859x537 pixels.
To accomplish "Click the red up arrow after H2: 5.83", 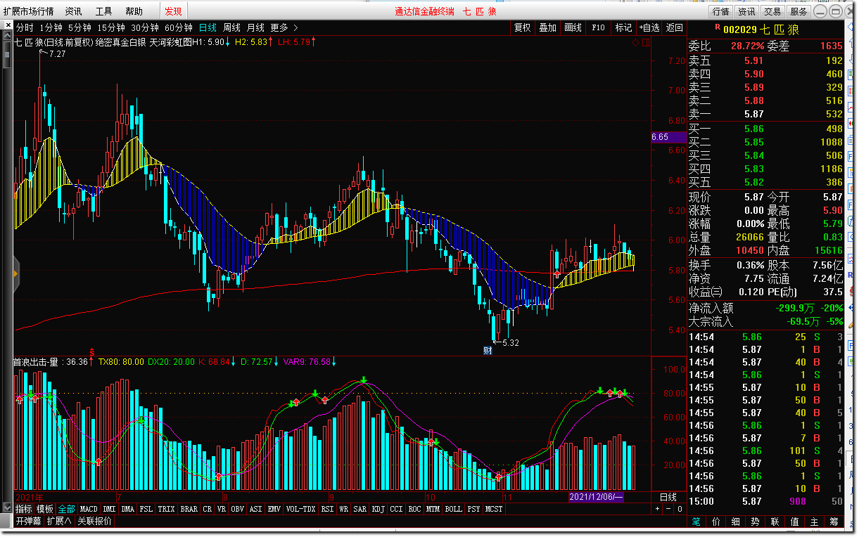I will [271, 42].
